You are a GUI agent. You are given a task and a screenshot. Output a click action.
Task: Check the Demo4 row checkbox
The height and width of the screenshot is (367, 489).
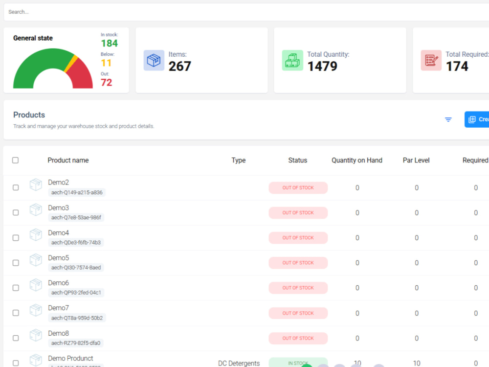[16, 238]
